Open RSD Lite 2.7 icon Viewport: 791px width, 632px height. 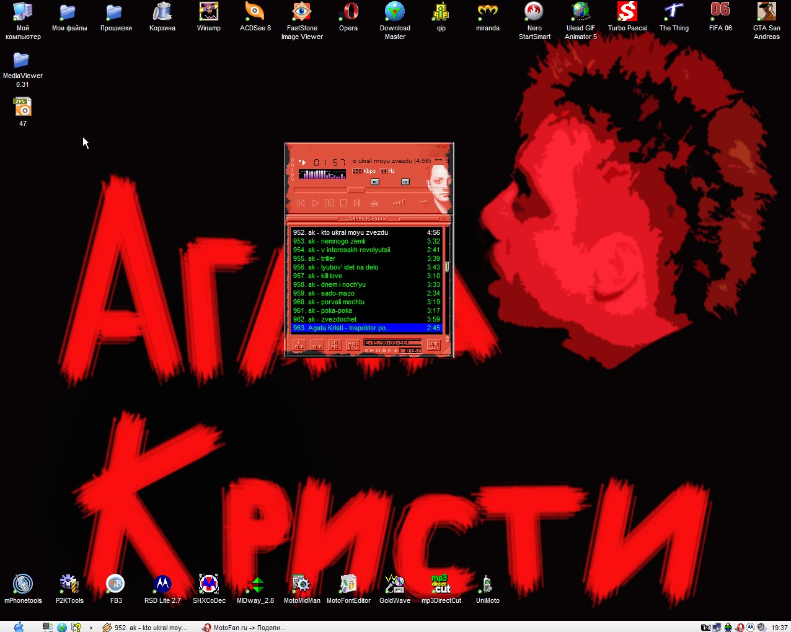[162, 589]
